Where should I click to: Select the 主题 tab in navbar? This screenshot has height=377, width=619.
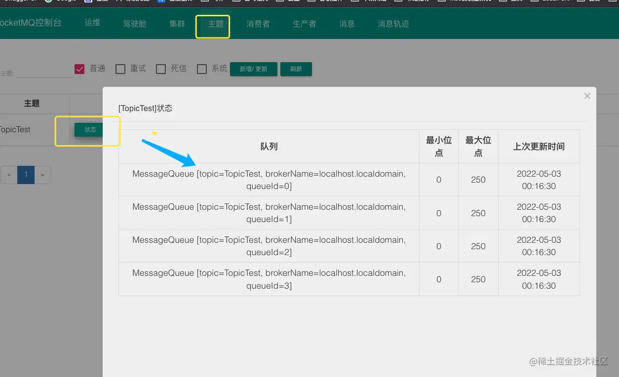tap(216, 24)
